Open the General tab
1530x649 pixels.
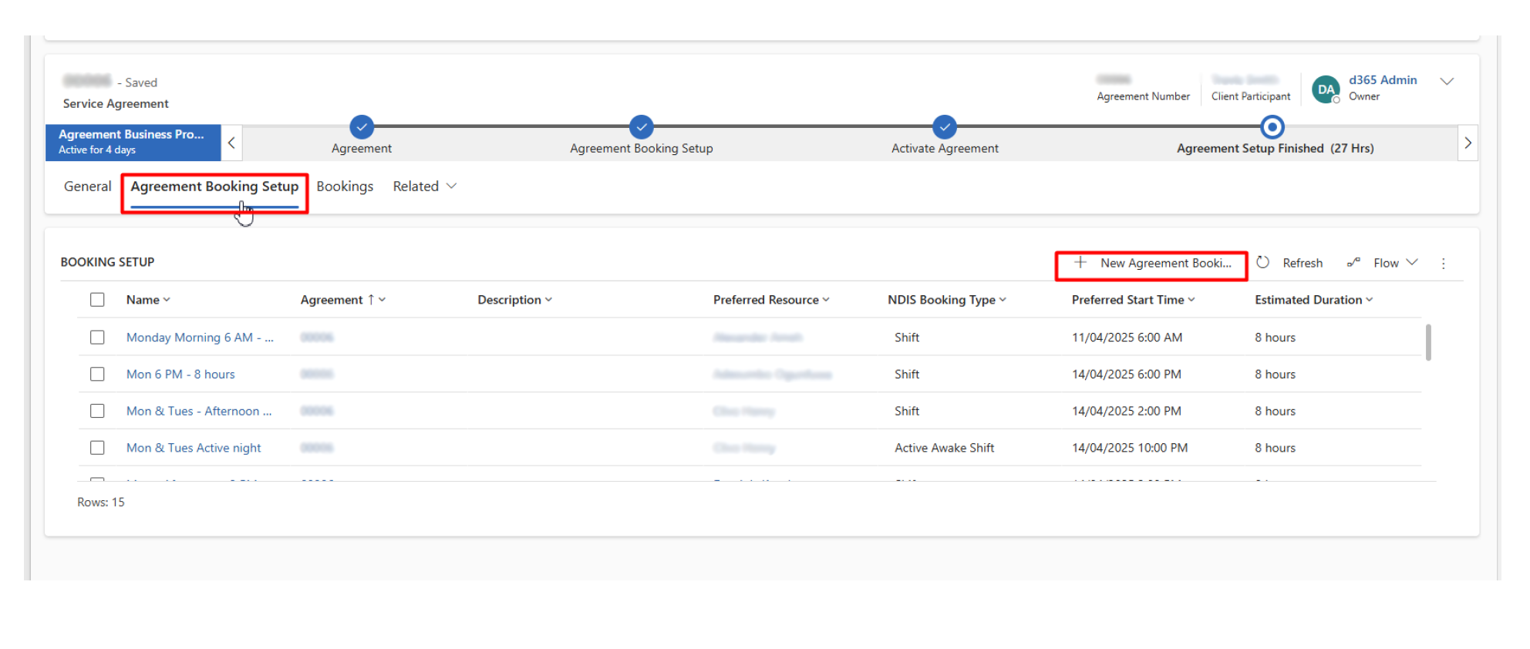[87, 187]
